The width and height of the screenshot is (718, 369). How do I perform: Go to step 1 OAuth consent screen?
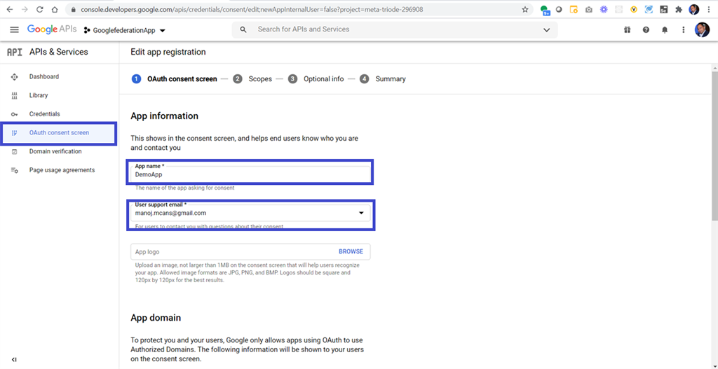pyautogui.click(x=174, y=78)
